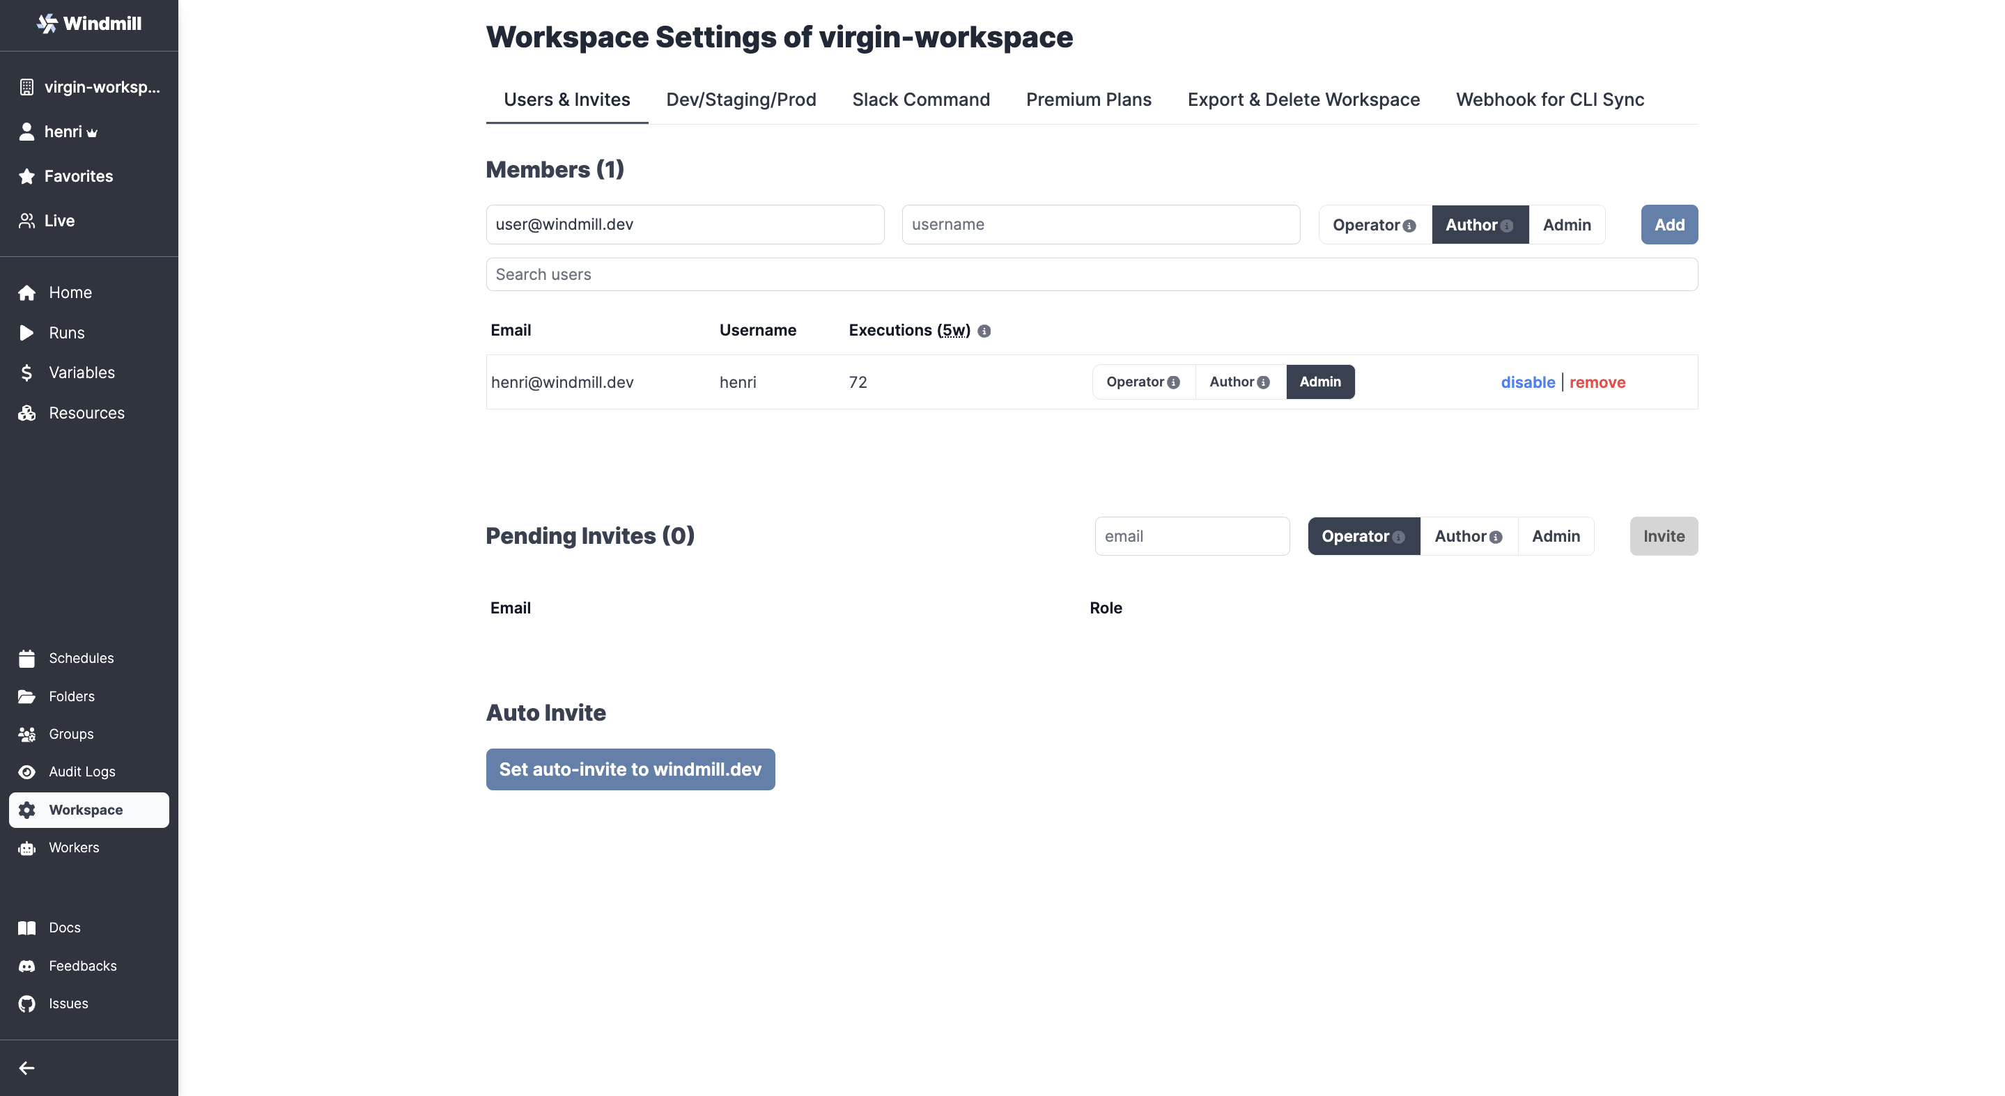Open the Schedules section
Viewport: 2005px width, 1096px height.
[x=81, y=659]
